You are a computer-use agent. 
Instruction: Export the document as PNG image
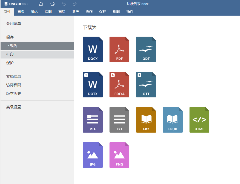[x=119, y=155]
